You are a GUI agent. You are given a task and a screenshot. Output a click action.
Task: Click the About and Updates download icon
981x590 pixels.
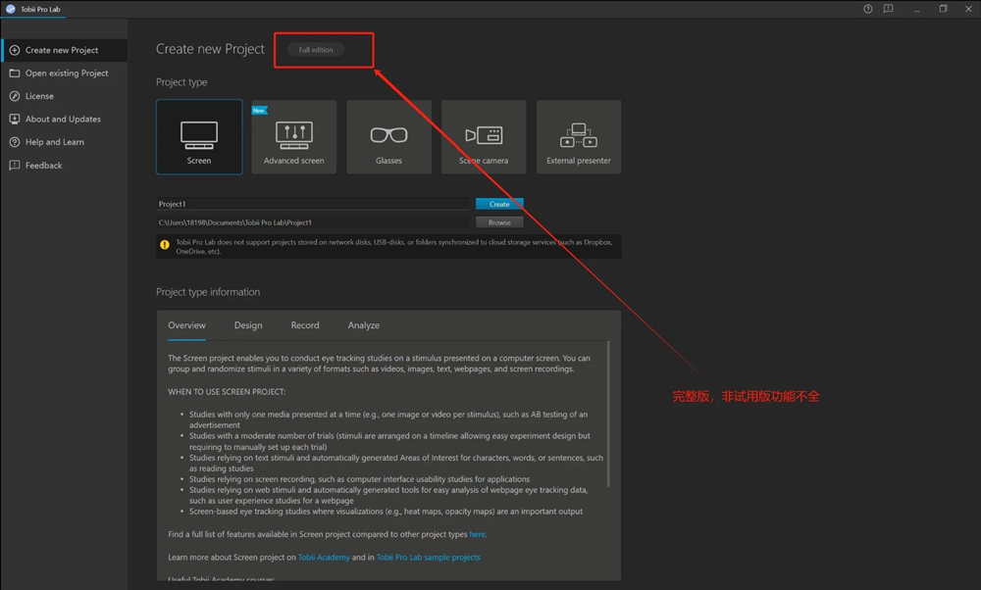click(x=15, y=119)
